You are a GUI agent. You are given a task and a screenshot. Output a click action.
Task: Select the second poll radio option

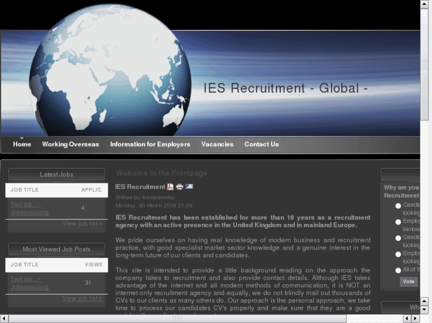point(398,222)
